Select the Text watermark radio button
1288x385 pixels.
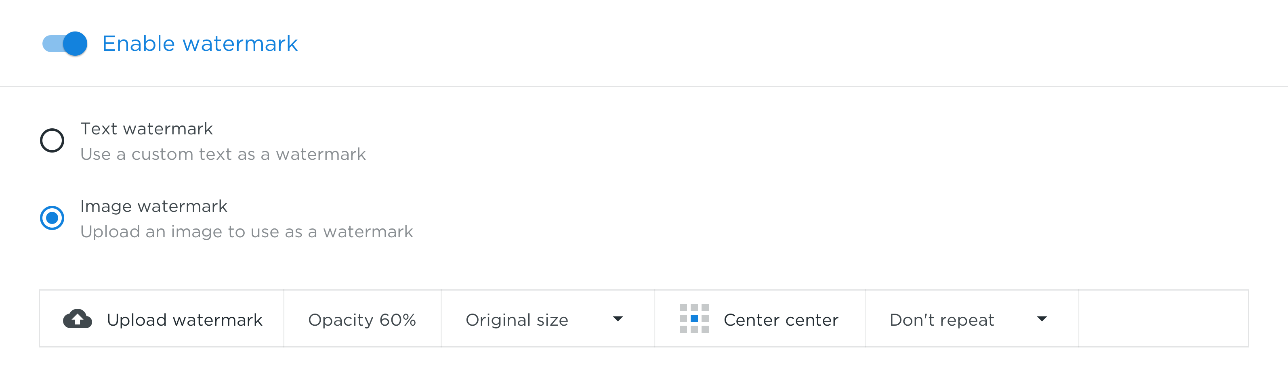pos(52,140)
